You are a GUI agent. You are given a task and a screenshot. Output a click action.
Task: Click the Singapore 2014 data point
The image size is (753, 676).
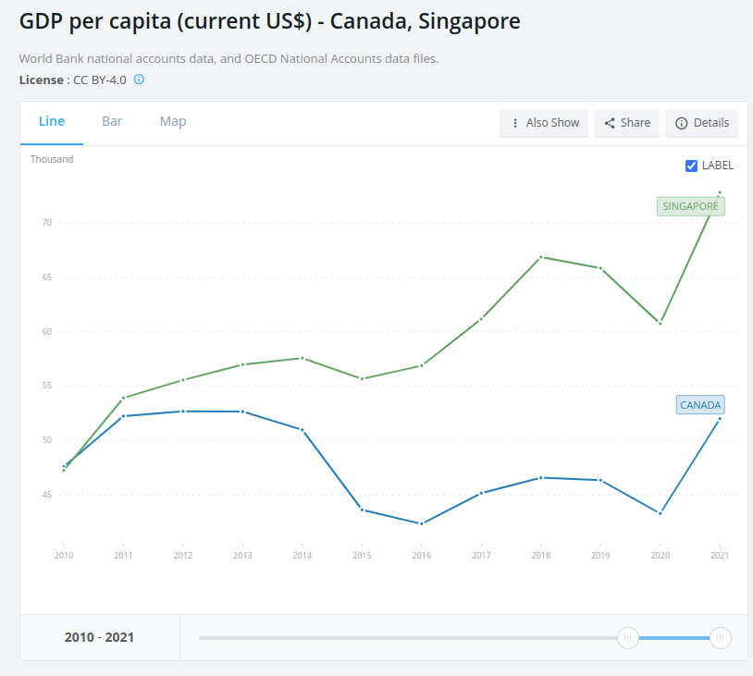tap(302, 358)
